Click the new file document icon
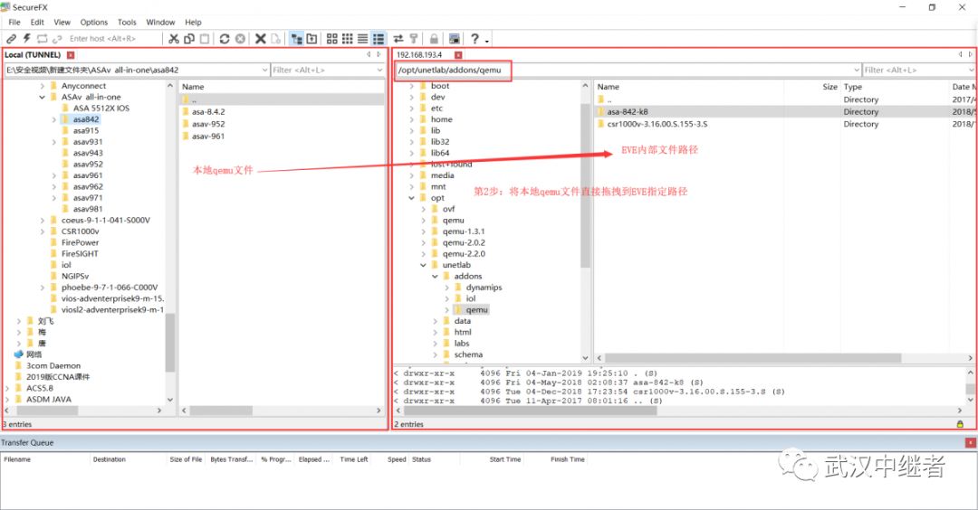 (x=275, y=39)
